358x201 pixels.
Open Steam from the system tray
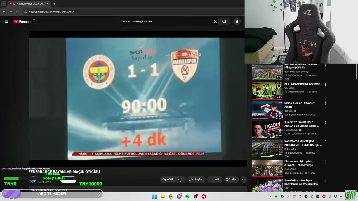[282, 197]
